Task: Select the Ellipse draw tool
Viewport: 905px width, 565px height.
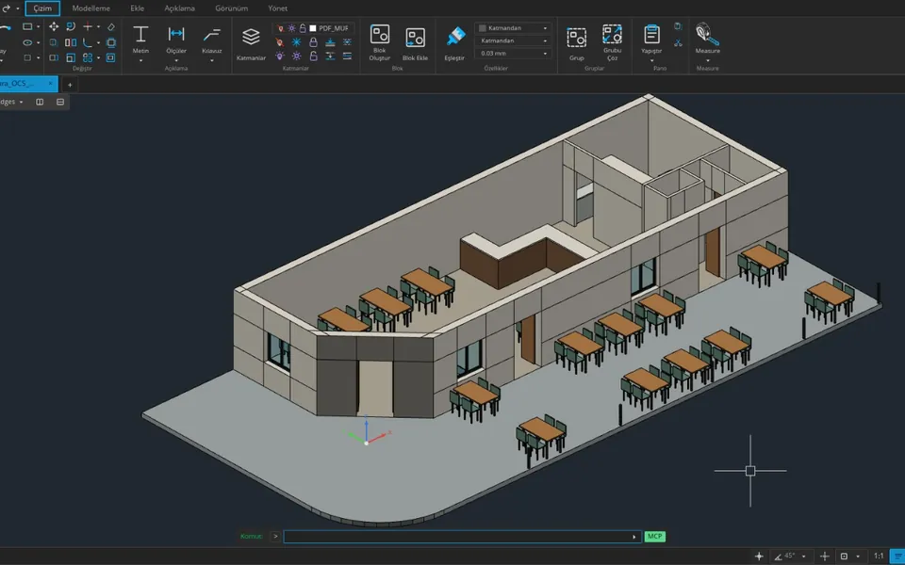Action: coord(27,42)
